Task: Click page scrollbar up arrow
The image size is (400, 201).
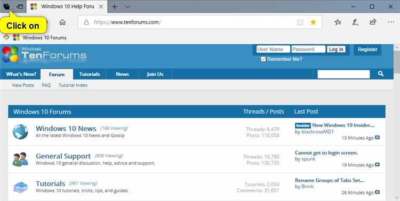Action: pyautogui.click(x=397, y=47)
